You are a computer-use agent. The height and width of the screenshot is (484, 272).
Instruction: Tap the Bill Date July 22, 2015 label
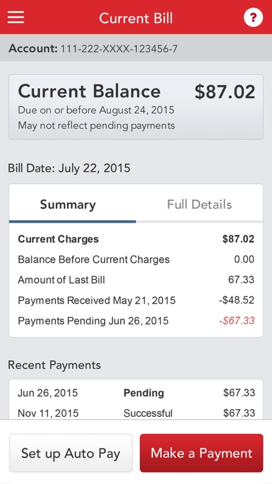[x=69, y=168]
